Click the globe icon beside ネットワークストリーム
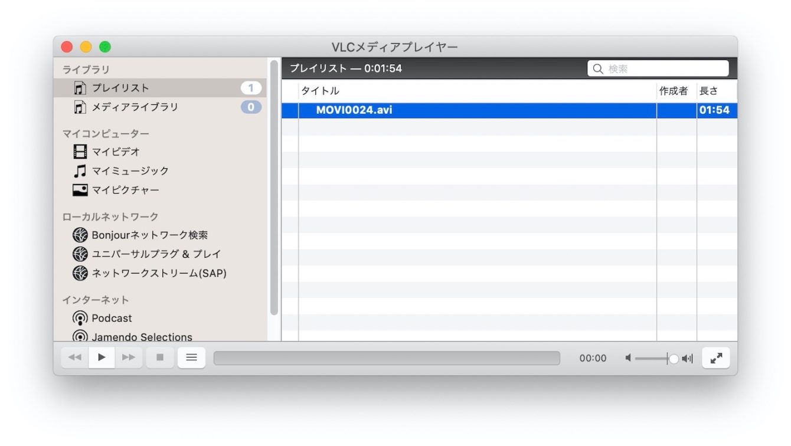 pos(80,273)
